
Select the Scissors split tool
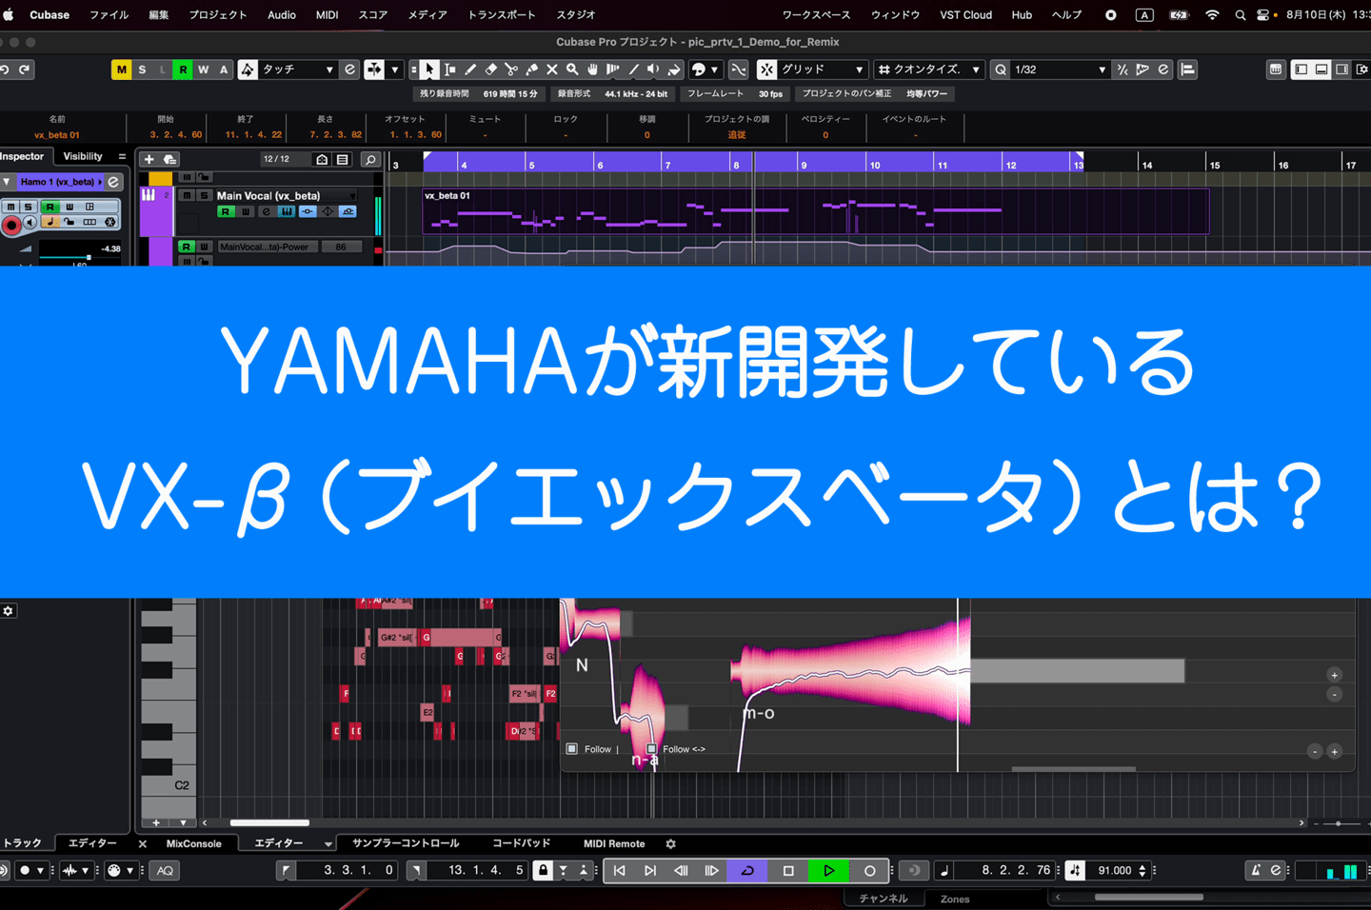pyautogui.click(x=511, y=69)
